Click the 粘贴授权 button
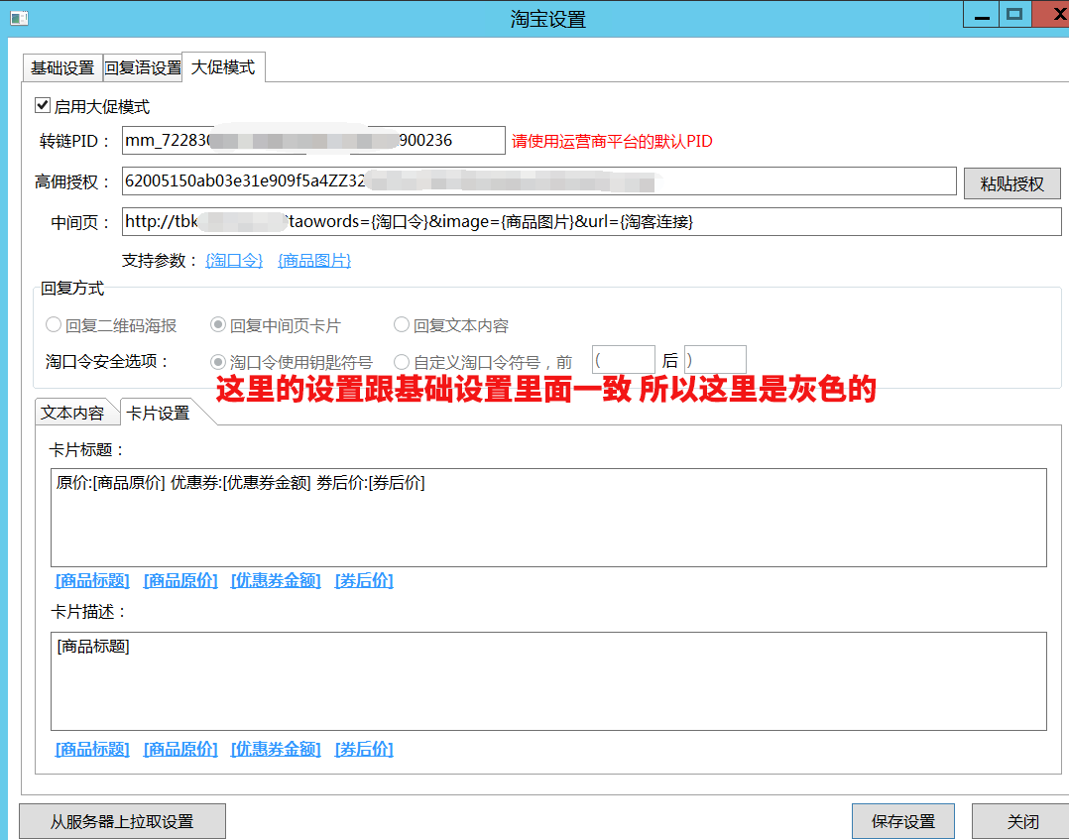Viewport: 1069px width, 840px height. 1011,183
